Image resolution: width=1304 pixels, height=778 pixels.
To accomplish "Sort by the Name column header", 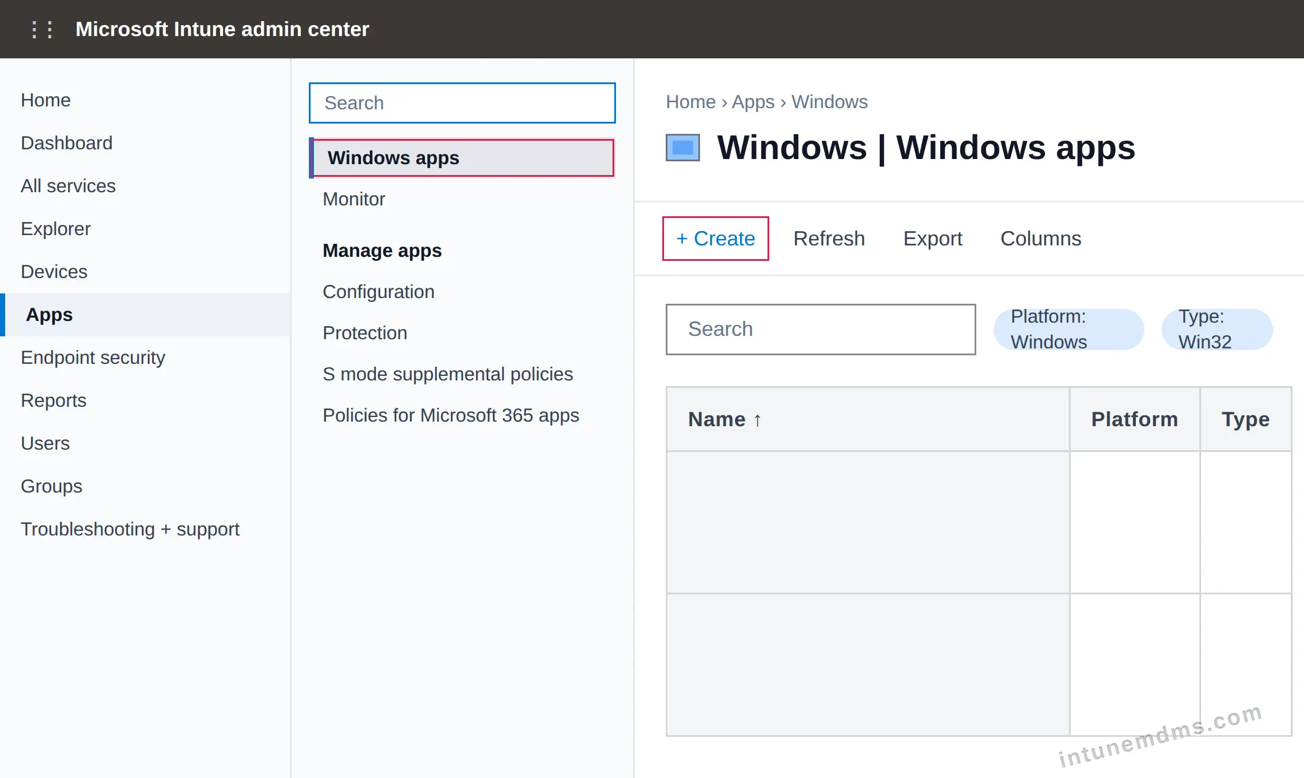I will pos(868,419).
